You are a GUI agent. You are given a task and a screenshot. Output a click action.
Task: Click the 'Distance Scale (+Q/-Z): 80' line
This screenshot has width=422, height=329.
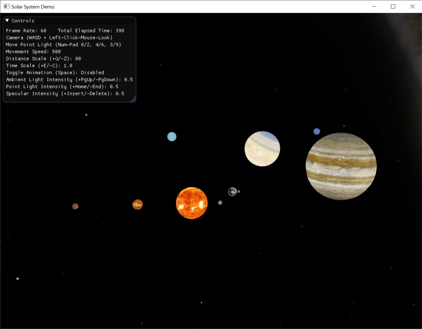[x=43, y=59]
